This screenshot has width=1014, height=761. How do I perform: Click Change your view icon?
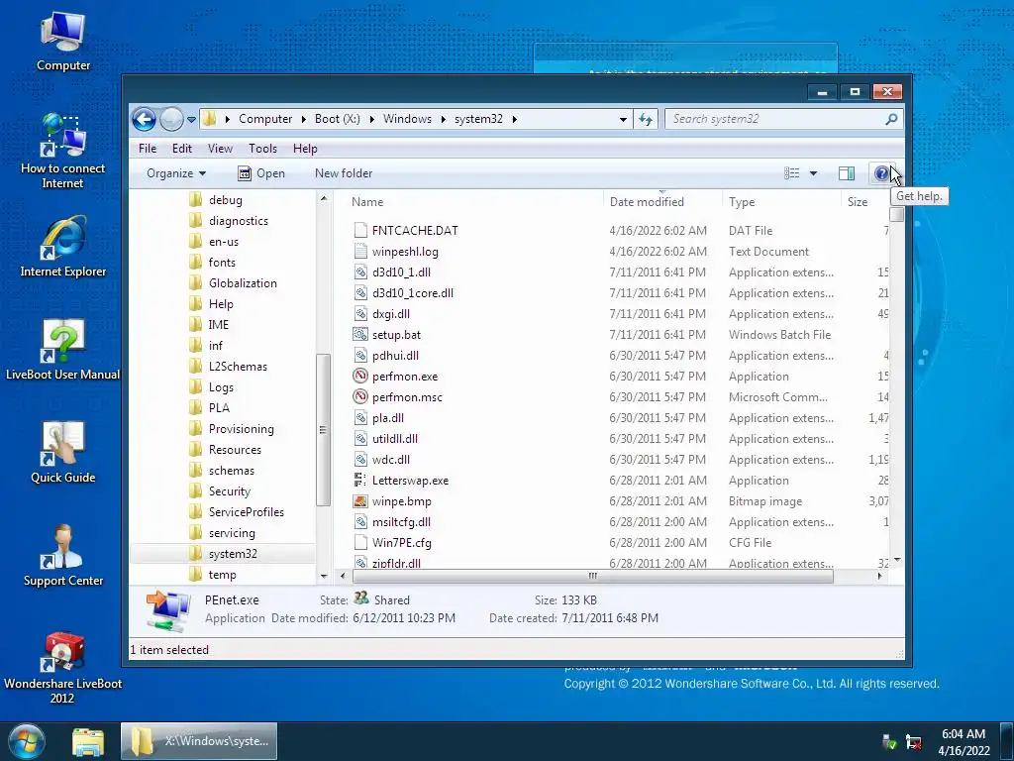tap(791, 173)
